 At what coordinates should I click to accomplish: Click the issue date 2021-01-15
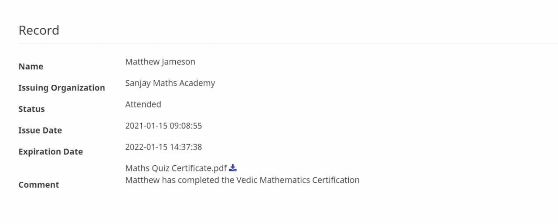(x=146, y=126)
